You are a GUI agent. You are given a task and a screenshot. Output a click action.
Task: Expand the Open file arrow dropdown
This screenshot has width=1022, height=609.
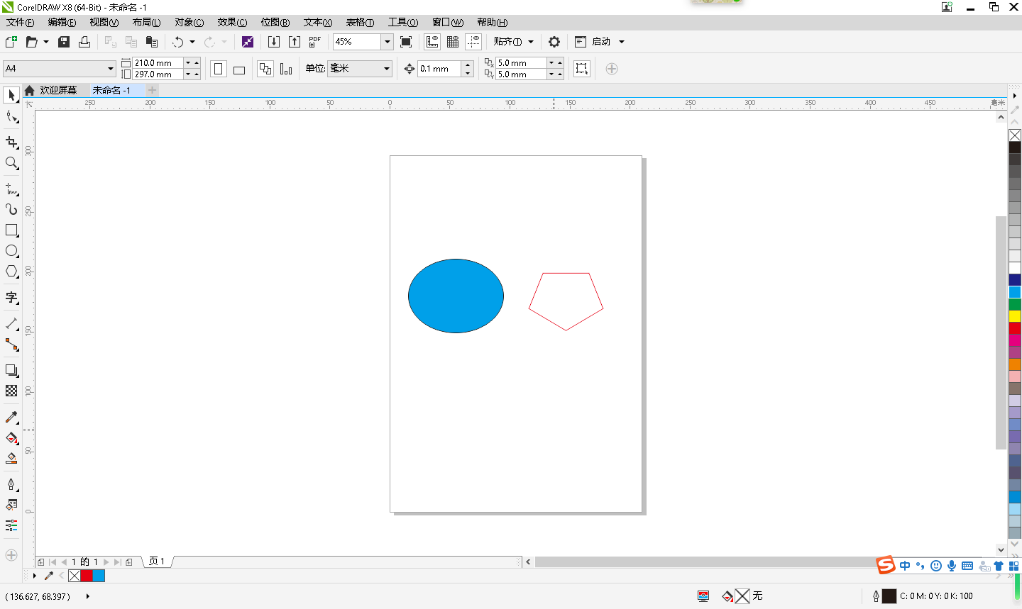point(46,42)
